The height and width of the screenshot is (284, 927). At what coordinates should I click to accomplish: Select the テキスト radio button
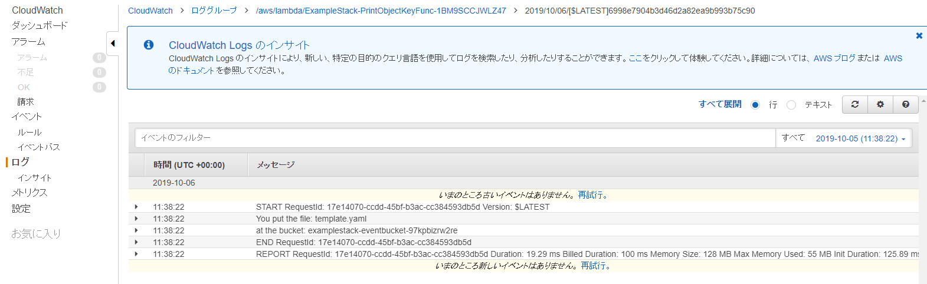click(x=791, y=105)
